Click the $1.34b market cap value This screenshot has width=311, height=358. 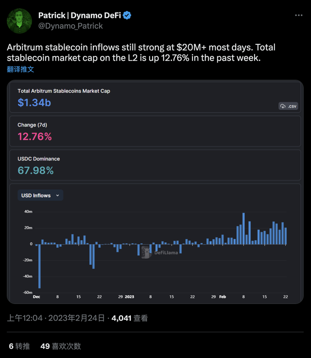click(34, 103)
